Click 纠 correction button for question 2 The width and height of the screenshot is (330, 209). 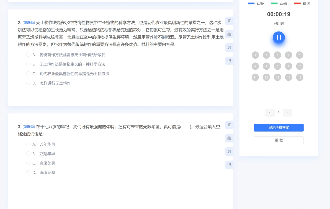tap(229, 48)
